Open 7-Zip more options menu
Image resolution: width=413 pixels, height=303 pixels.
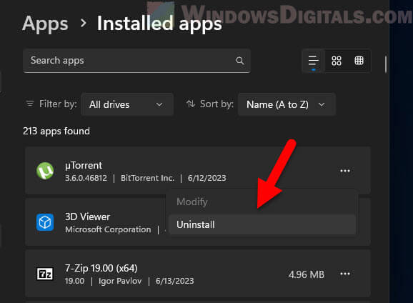[x=345, y=274]
